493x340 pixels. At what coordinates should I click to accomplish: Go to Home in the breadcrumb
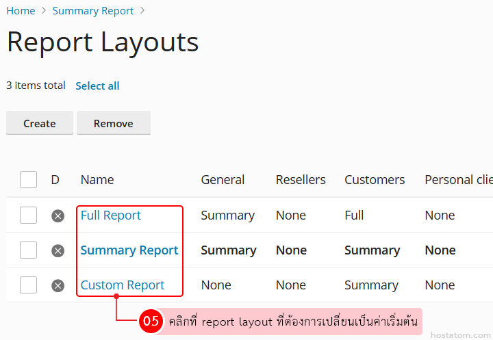(x=21, y=11)
